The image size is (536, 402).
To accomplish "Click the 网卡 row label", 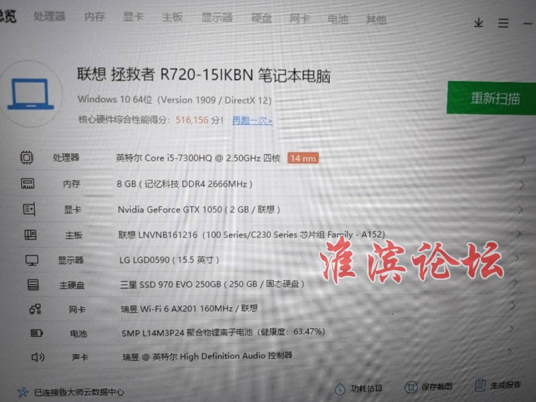I will click(77, 309).
